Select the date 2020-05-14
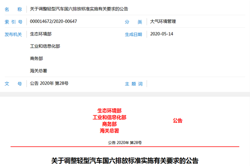This screenshot has width=250, height=166. click(x=162, y=34)
